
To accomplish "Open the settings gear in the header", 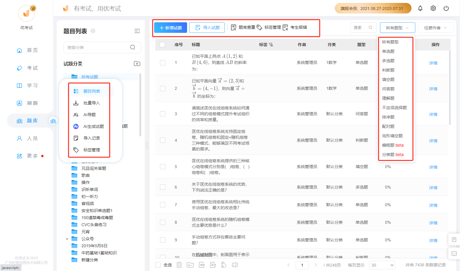I will (433, 9).
